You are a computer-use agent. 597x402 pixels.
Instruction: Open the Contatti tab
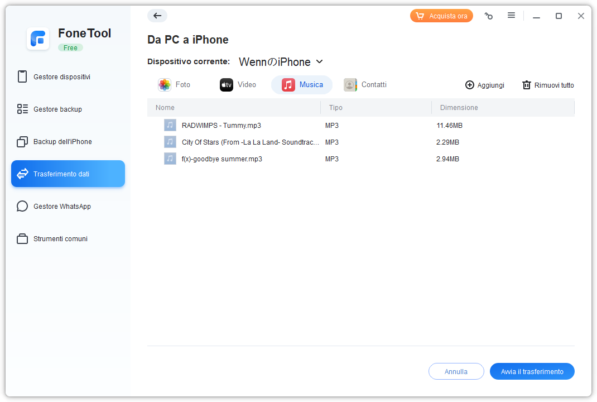[x=365, y=85]
